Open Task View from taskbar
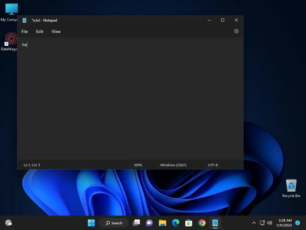This screenshot has width=306, height=230. [x=136, y=223]
